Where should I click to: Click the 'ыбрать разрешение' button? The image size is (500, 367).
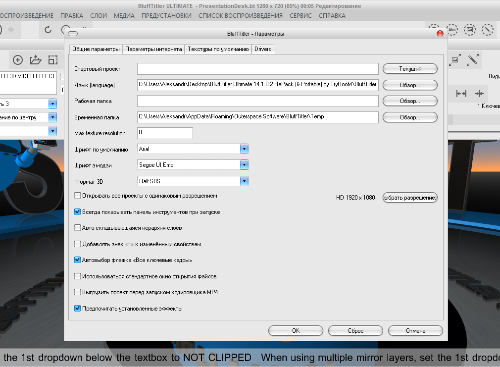click(410, 198)
